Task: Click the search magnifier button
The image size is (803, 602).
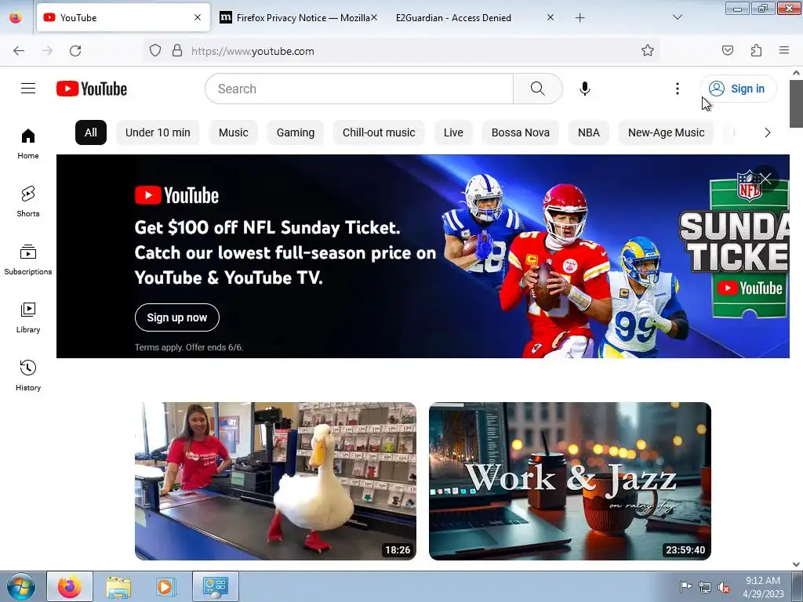Action: point(538,89)
